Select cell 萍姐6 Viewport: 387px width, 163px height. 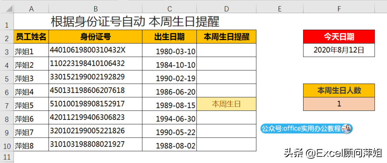pyautogui.click(x=31, y=118)
